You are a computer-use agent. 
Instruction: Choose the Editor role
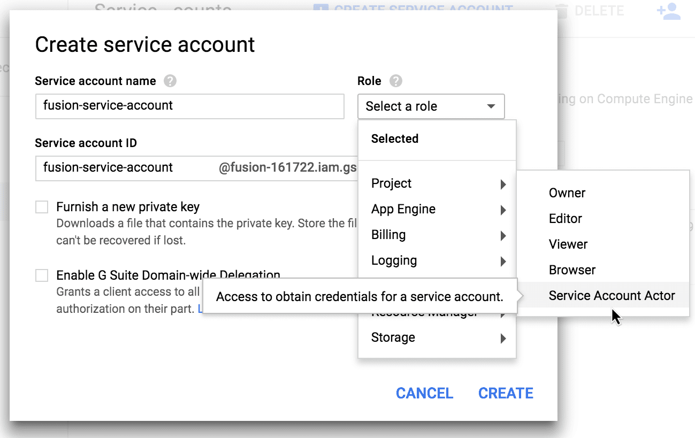coord(565,219)
